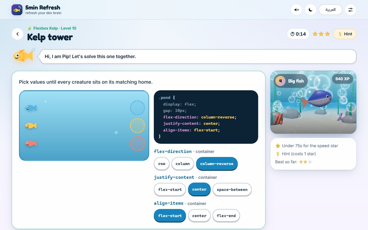The width and height of the screenshot is (368, 230).
Task: Click the blue dashed target circle
Action: click(137, 108)
